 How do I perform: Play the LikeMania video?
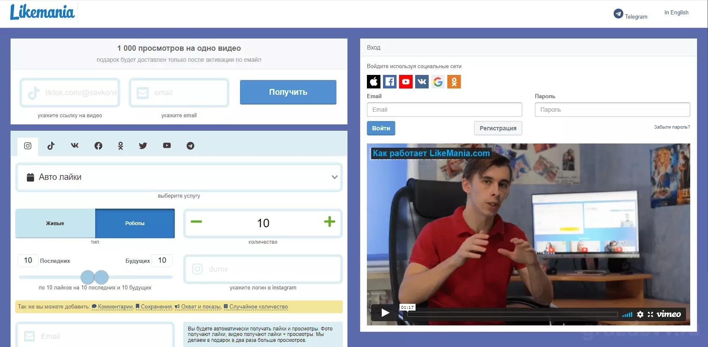[x=385, y=313]
